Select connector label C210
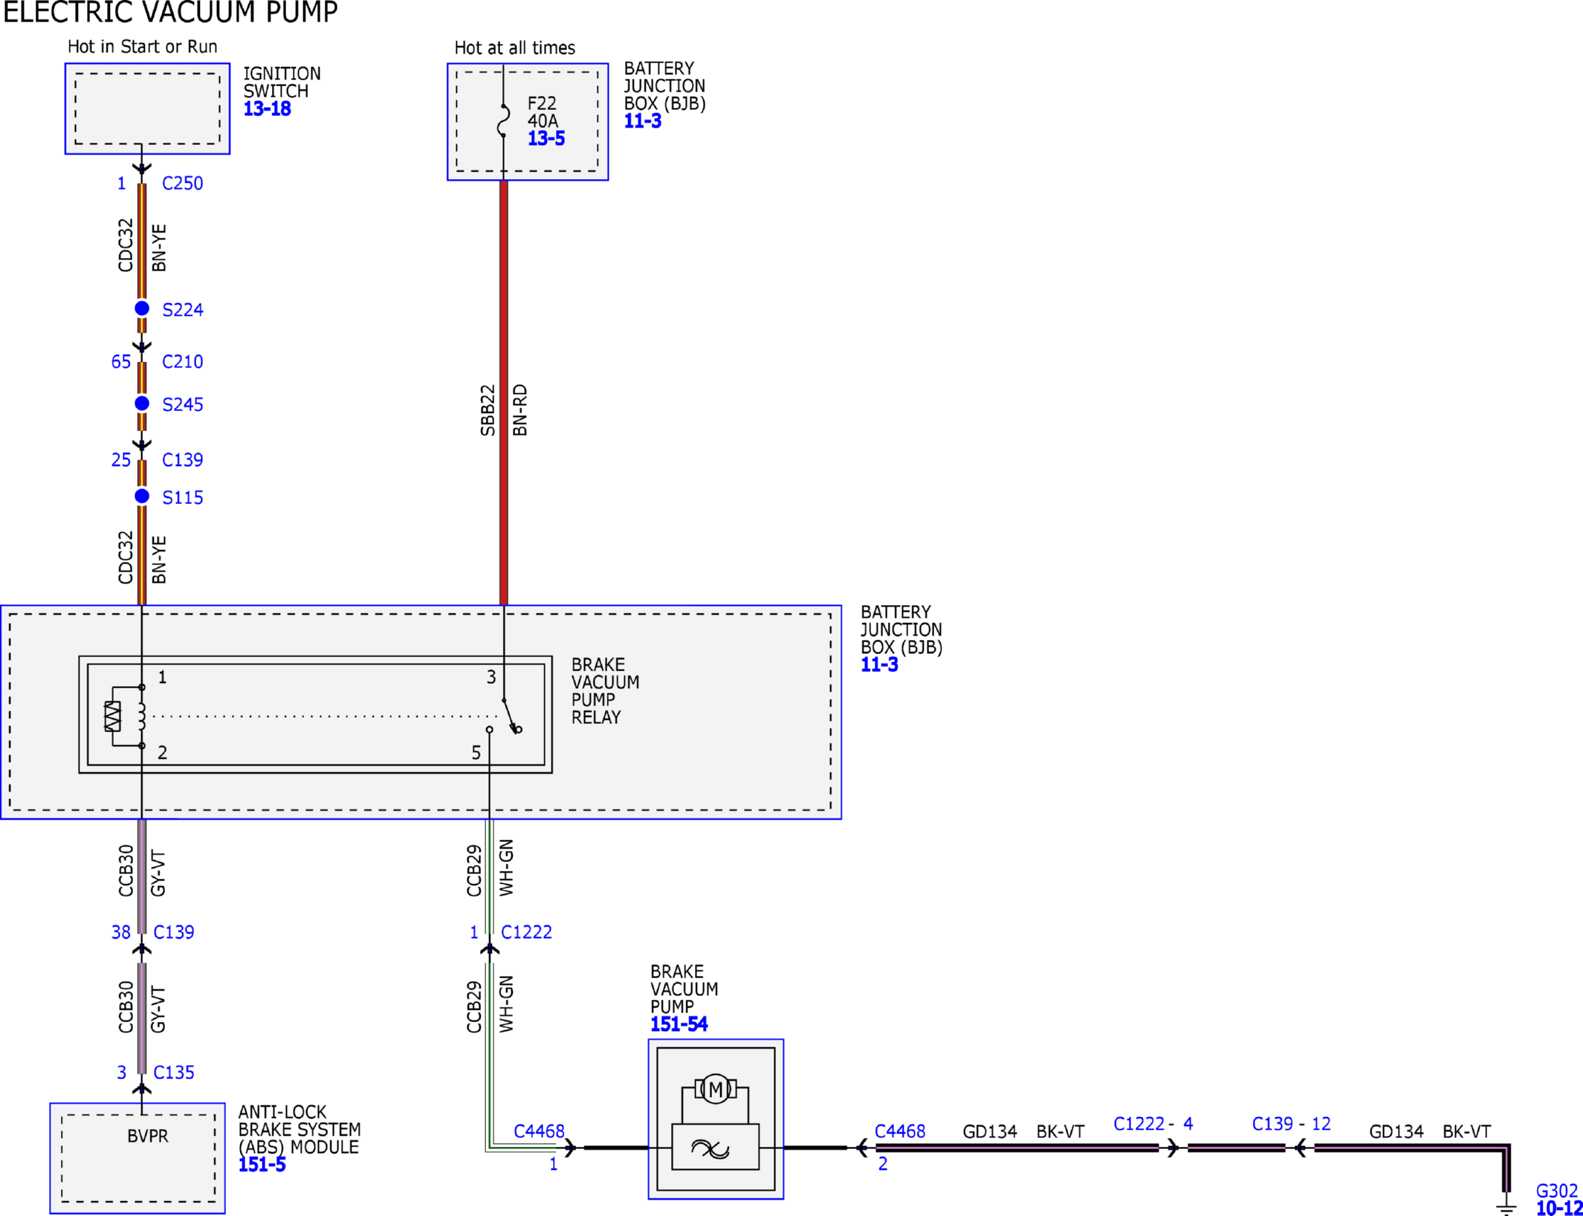Viewport: 1583px width, 1216px height. [182, 362]
